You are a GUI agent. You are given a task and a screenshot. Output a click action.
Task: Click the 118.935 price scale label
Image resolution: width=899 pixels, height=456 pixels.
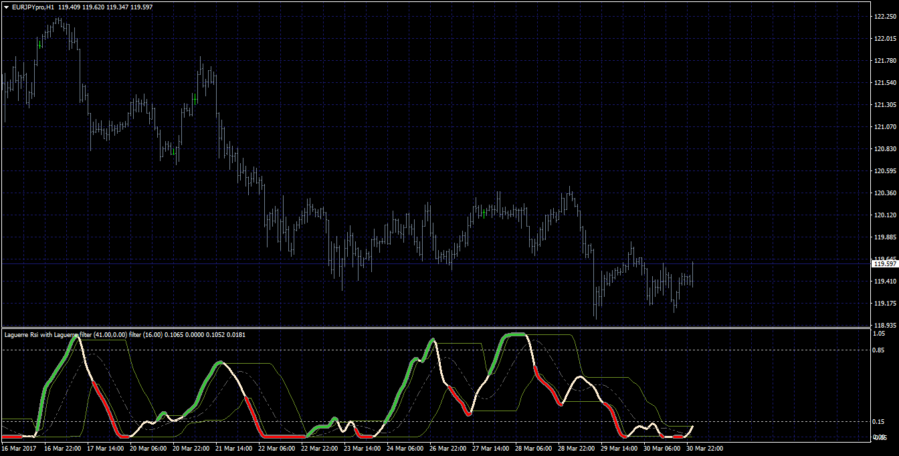884,326
